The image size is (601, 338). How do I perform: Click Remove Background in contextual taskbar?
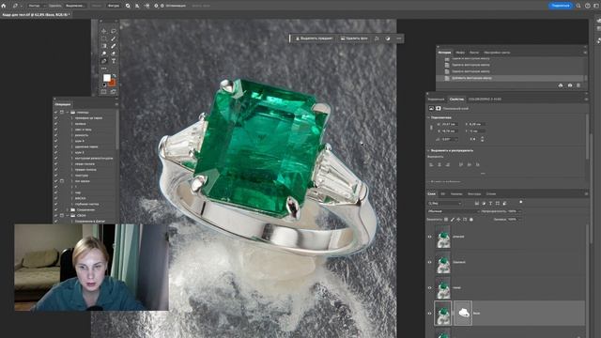(354, 38)
